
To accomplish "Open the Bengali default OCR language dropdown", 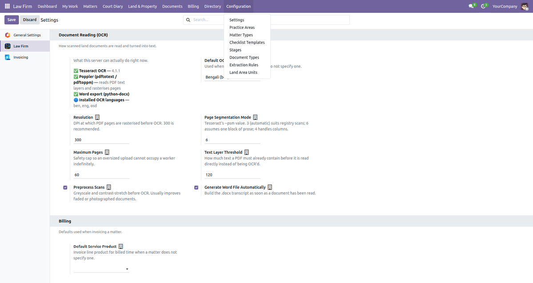I will click(232, 77).
